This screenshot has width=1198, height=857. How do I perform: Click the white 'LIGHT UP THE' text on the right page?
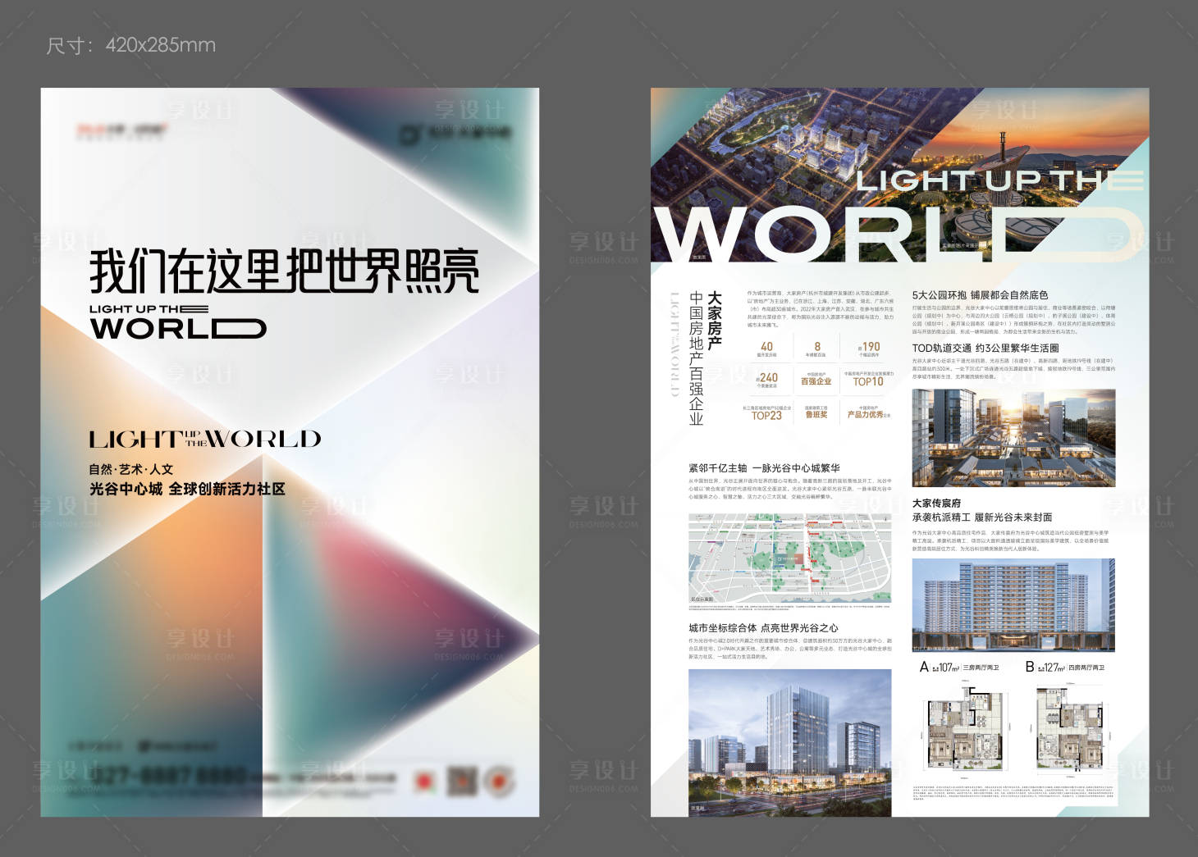pos(1000,180)
